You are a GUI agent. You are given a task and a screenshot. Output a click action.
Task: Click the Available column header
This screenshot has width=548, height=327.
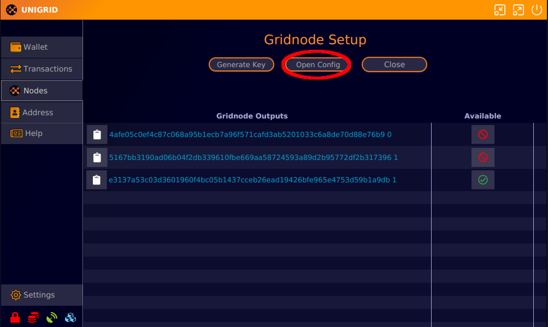click(x=482, y=116)
